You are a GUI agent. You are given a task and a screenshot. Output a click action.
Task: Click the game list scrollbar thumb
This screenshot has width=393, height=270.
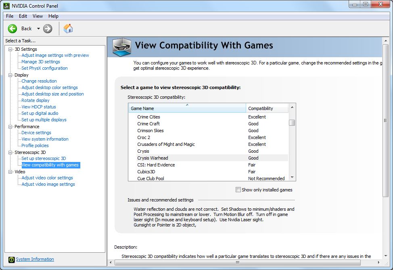pyautogui.click(x=292, y=123)
